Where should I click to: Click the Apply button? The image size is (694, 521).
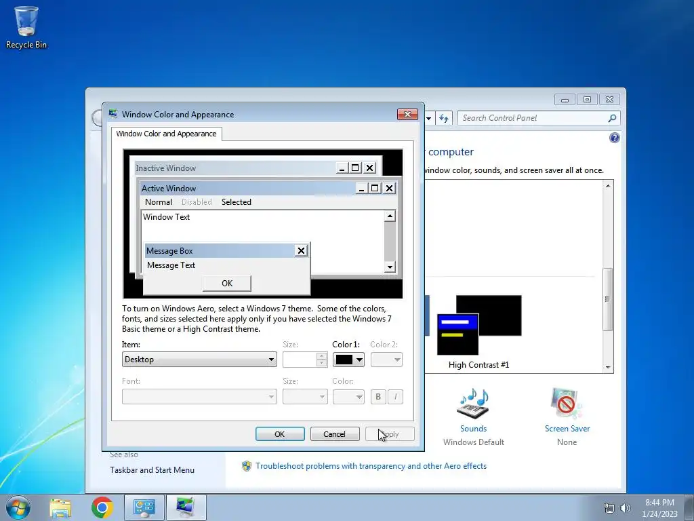pos(390,434)
